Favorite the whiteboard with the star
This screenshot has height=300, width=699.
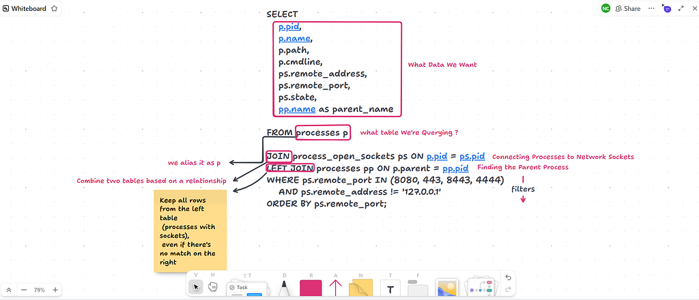(x=55, y=8)
